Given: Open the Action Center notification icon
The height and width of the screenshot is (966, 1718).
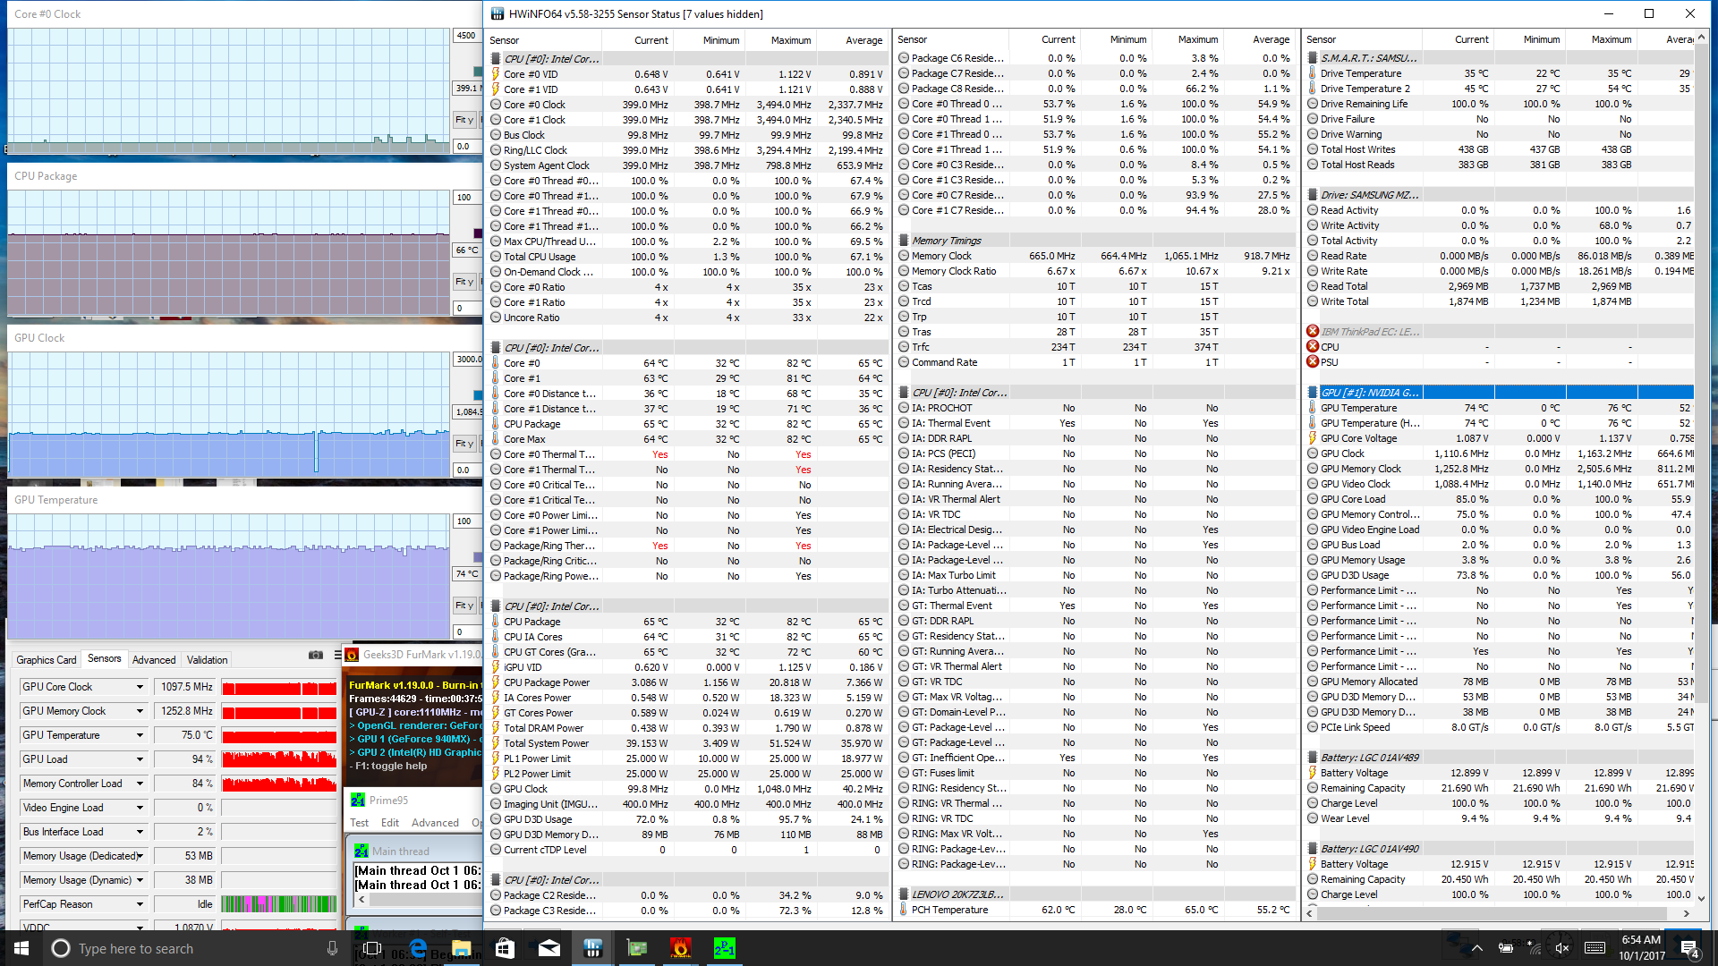Looking at the screenshot, I should (1688, 948).
